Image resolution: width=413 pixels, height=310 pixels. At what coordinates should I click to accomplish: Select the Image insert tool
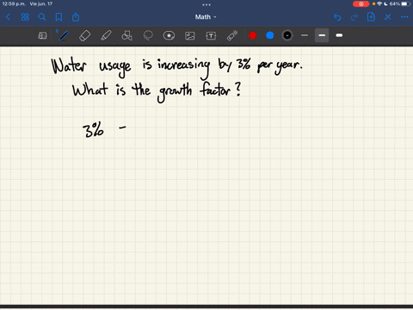[190, 35]
